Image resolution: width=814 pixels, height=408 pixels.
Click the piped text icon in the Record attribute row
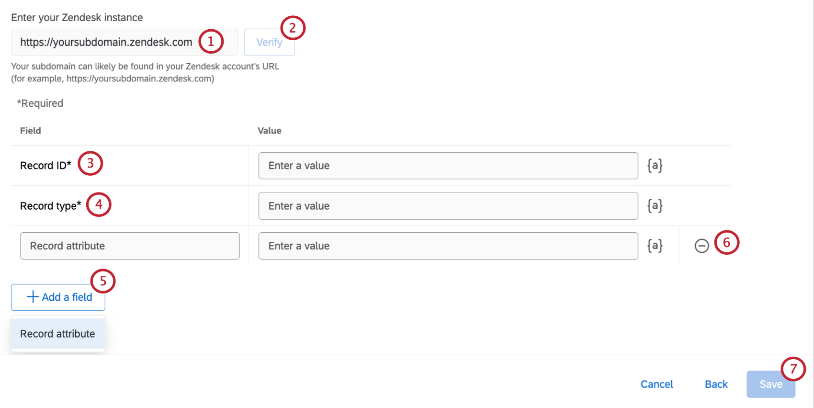[655, 246]
